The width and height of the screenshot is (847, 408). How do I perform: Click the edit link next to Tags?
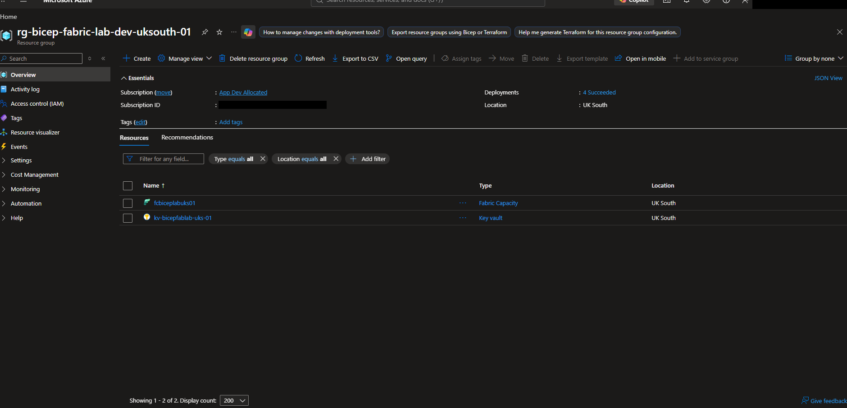coord(141,122)
